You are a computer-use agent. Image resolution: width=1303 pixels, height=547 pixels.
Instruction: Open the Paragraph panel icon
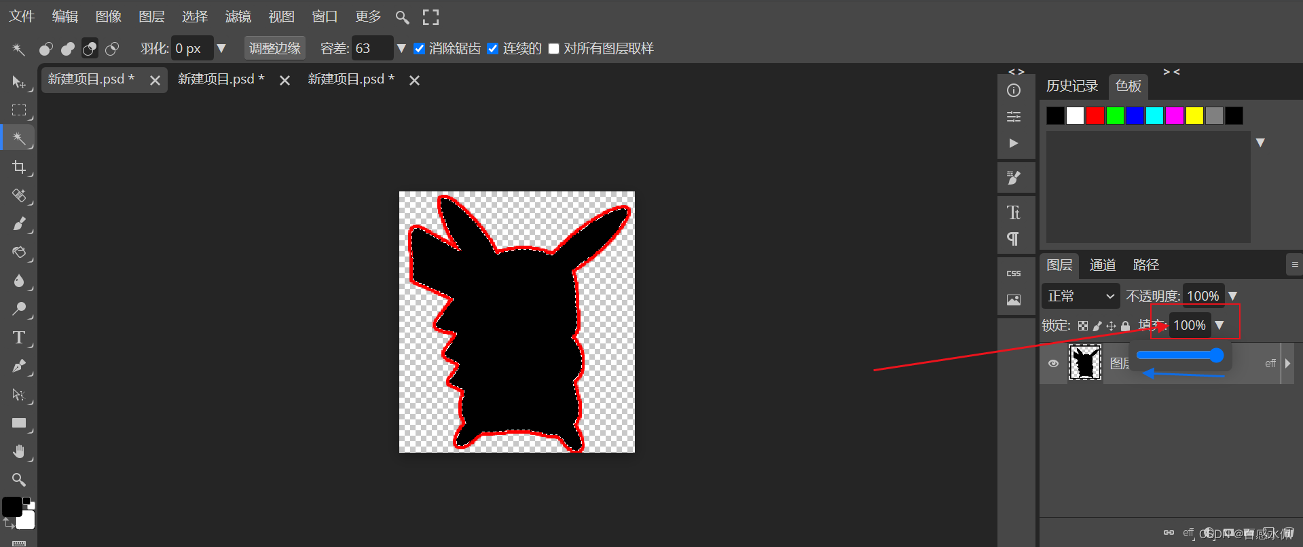point(1013,239)
